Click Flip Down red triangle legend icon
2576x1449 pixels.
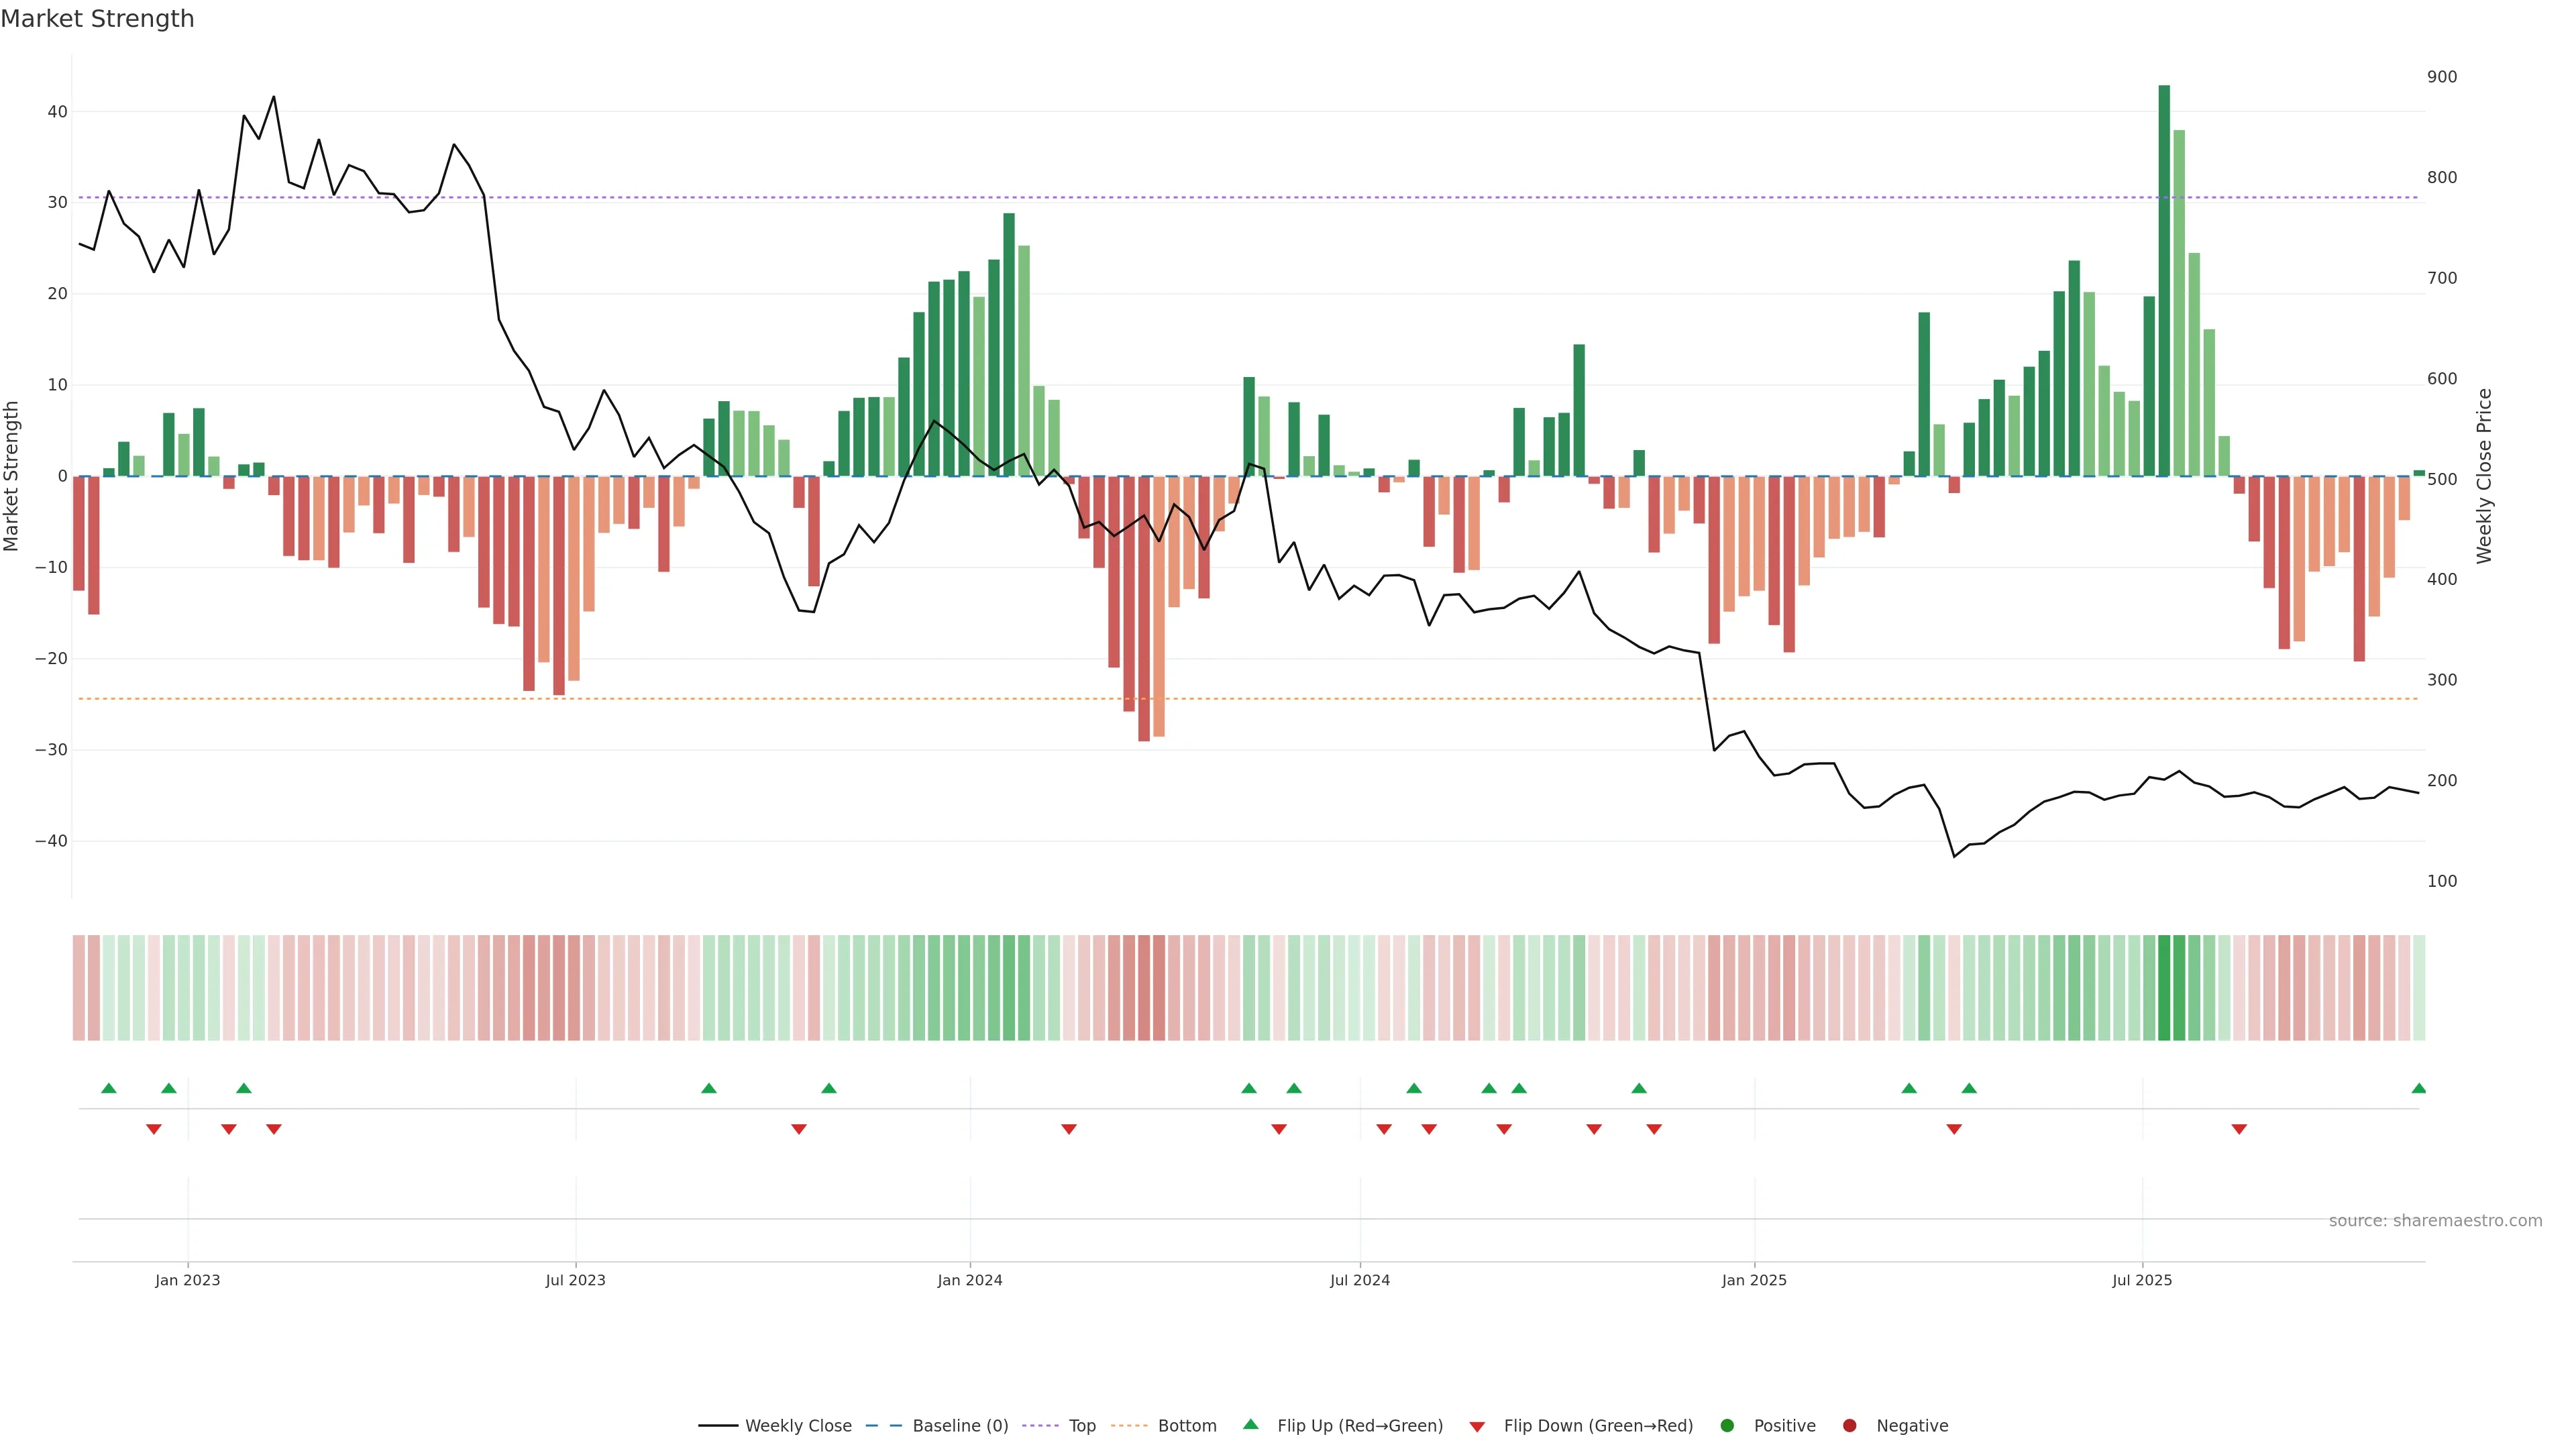1477,1427
